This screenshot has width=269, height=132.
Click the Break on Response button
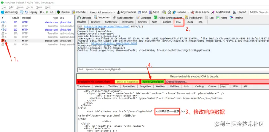[x=127, y=82]
